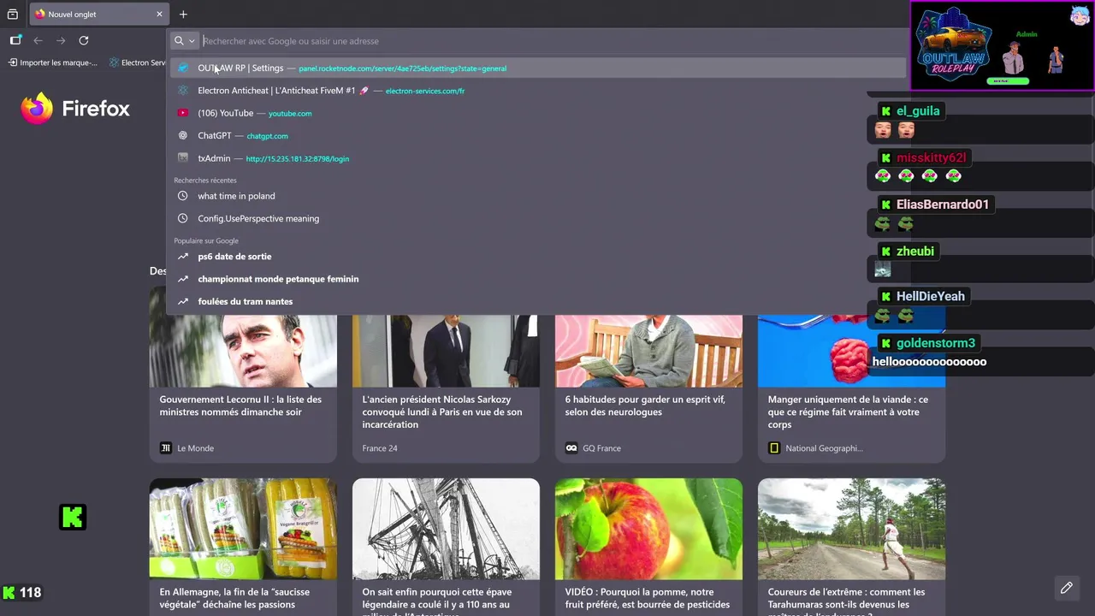Click the pencil customize page icon

(x=1066, y=588)
